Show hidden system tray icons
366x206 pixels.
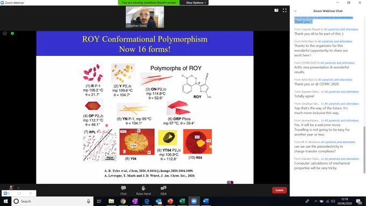point(315,201)
